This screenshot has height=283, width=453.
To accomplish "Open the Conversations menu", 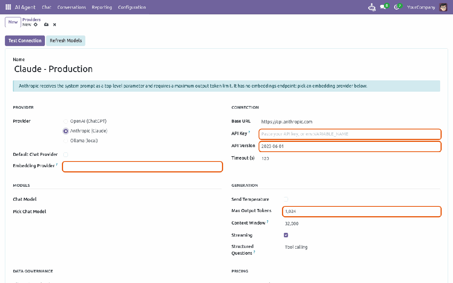I will point(72,7).
